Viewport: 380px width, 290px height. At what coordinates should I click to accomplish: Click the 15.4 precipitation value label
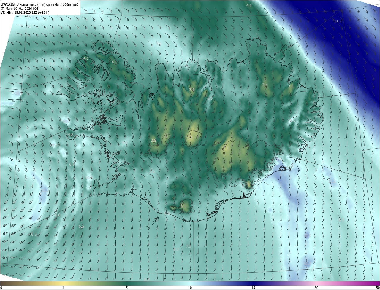tap(338, 22)
